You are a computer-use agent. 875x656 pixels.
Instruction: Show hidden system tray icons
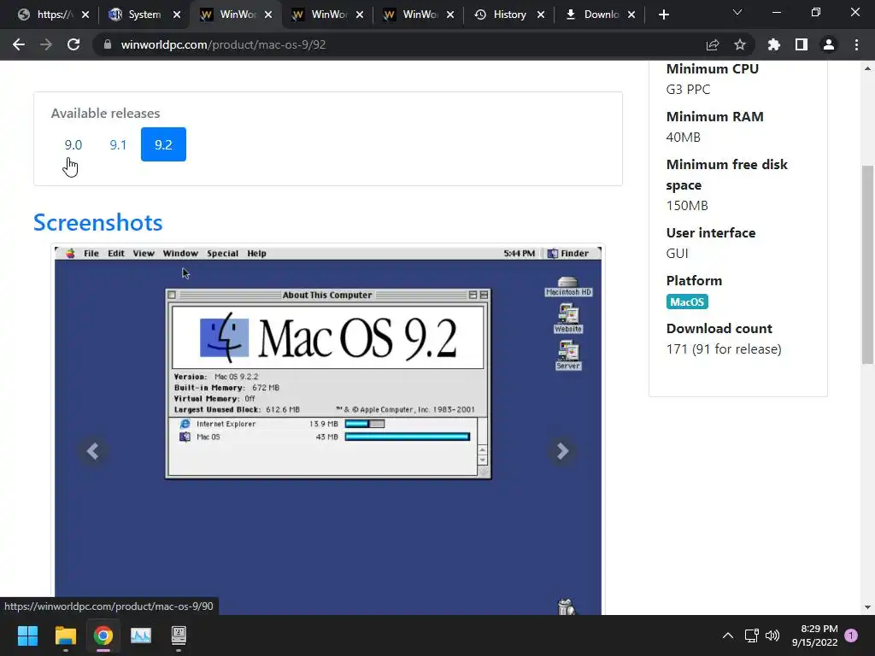click(728, 635)
